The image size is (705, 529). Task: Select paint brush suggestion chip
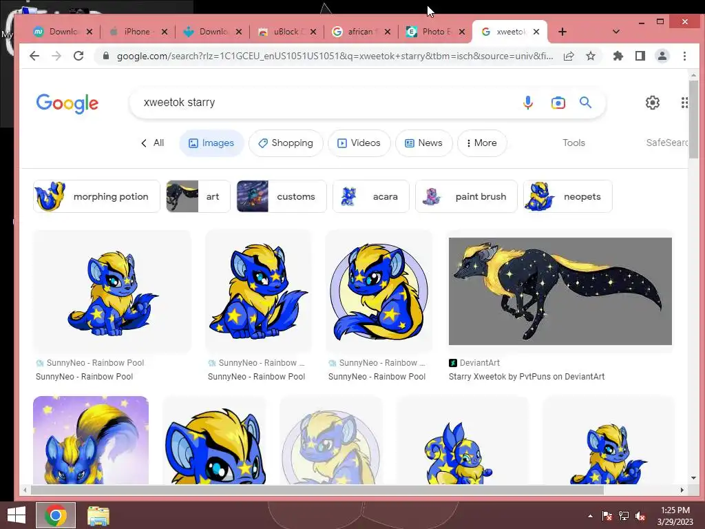(466, 196)
